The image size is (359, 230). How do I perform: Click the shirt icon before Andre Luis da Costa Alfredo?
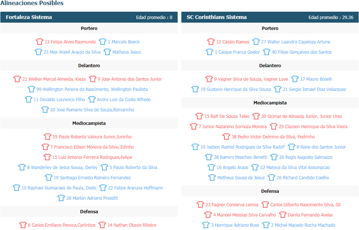pyautogui.click(x=92, y=99)
